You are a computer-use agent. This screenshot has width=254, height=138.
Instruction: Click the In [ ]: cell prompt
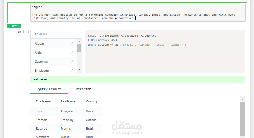pyautogui.click(x=23, y=32)
